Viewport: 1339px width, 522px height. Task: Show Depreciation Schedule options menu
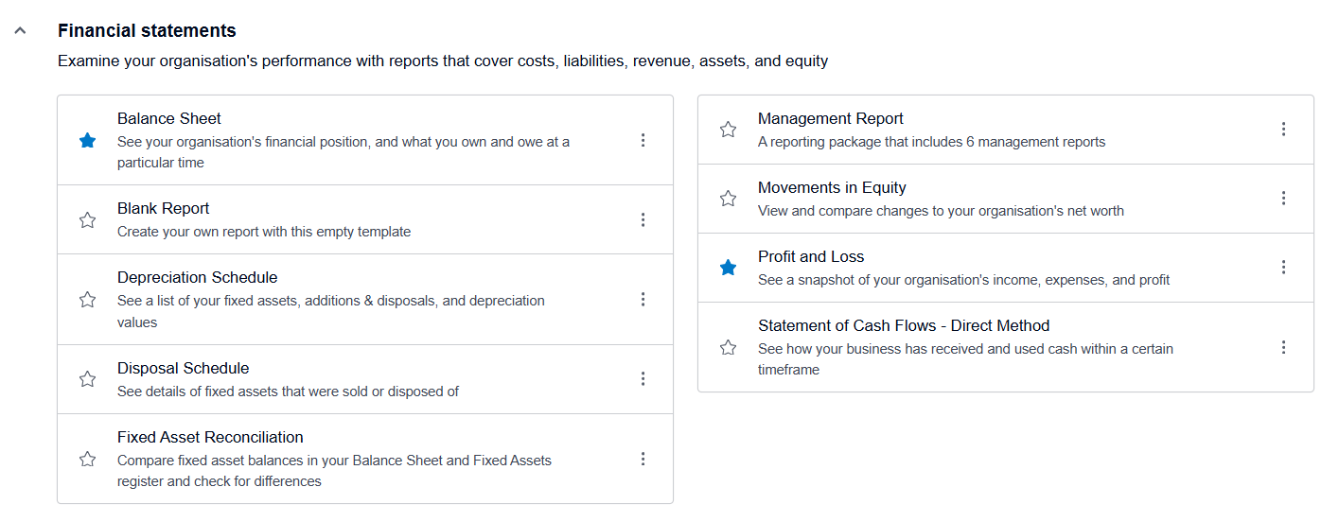click(643, 299)
